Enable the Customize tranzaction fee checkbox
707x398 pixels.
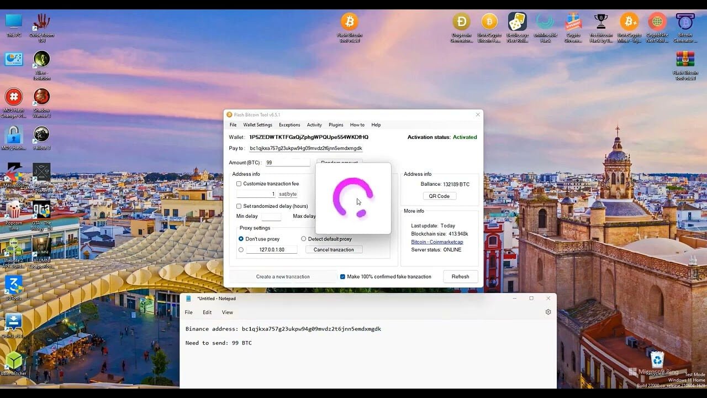(239, 184)
